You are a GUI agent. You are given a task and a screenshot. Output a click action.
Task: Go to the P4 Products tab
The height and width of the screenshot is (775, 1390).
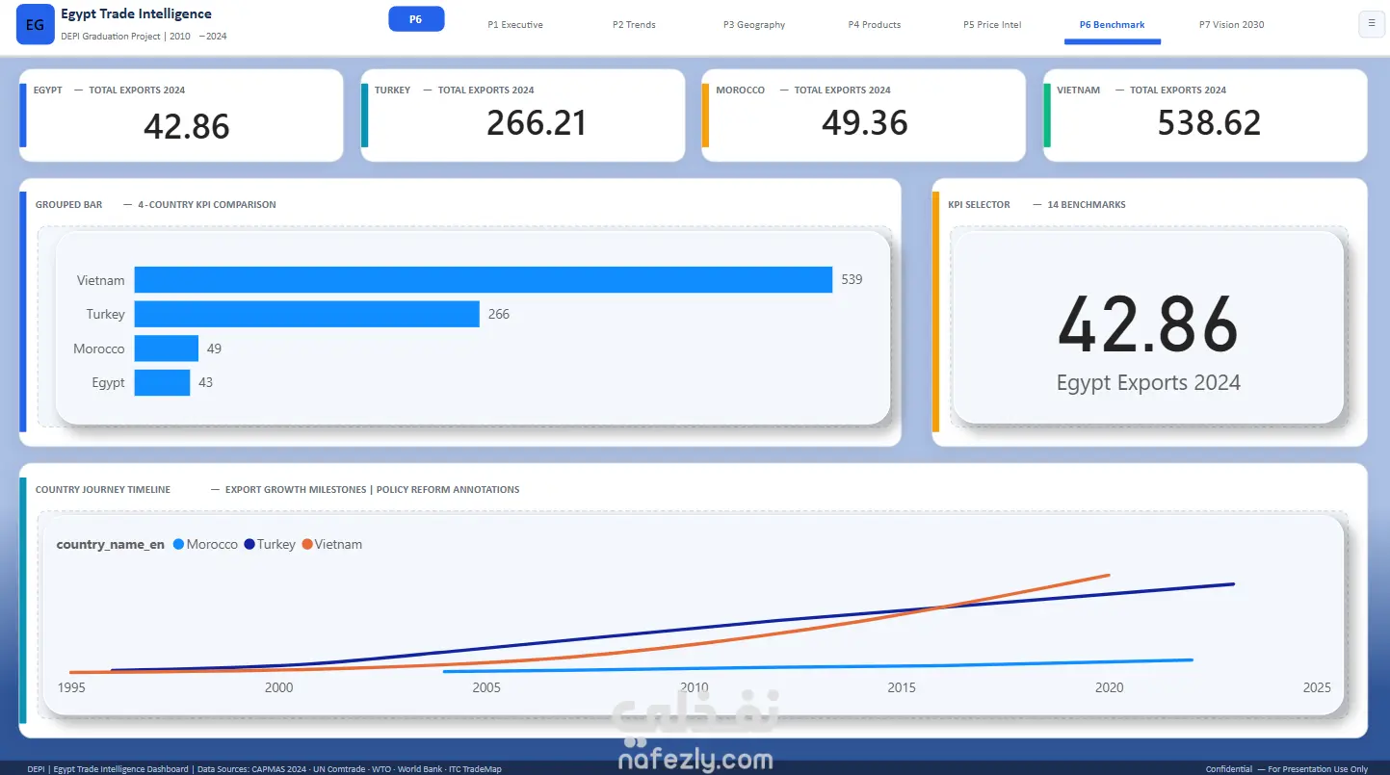tap(875, 25)
